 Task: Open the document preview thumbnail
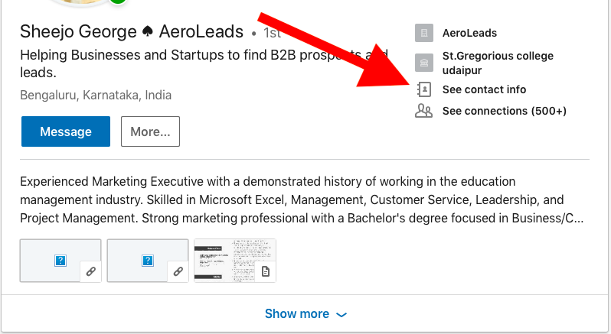coord(235,261)
